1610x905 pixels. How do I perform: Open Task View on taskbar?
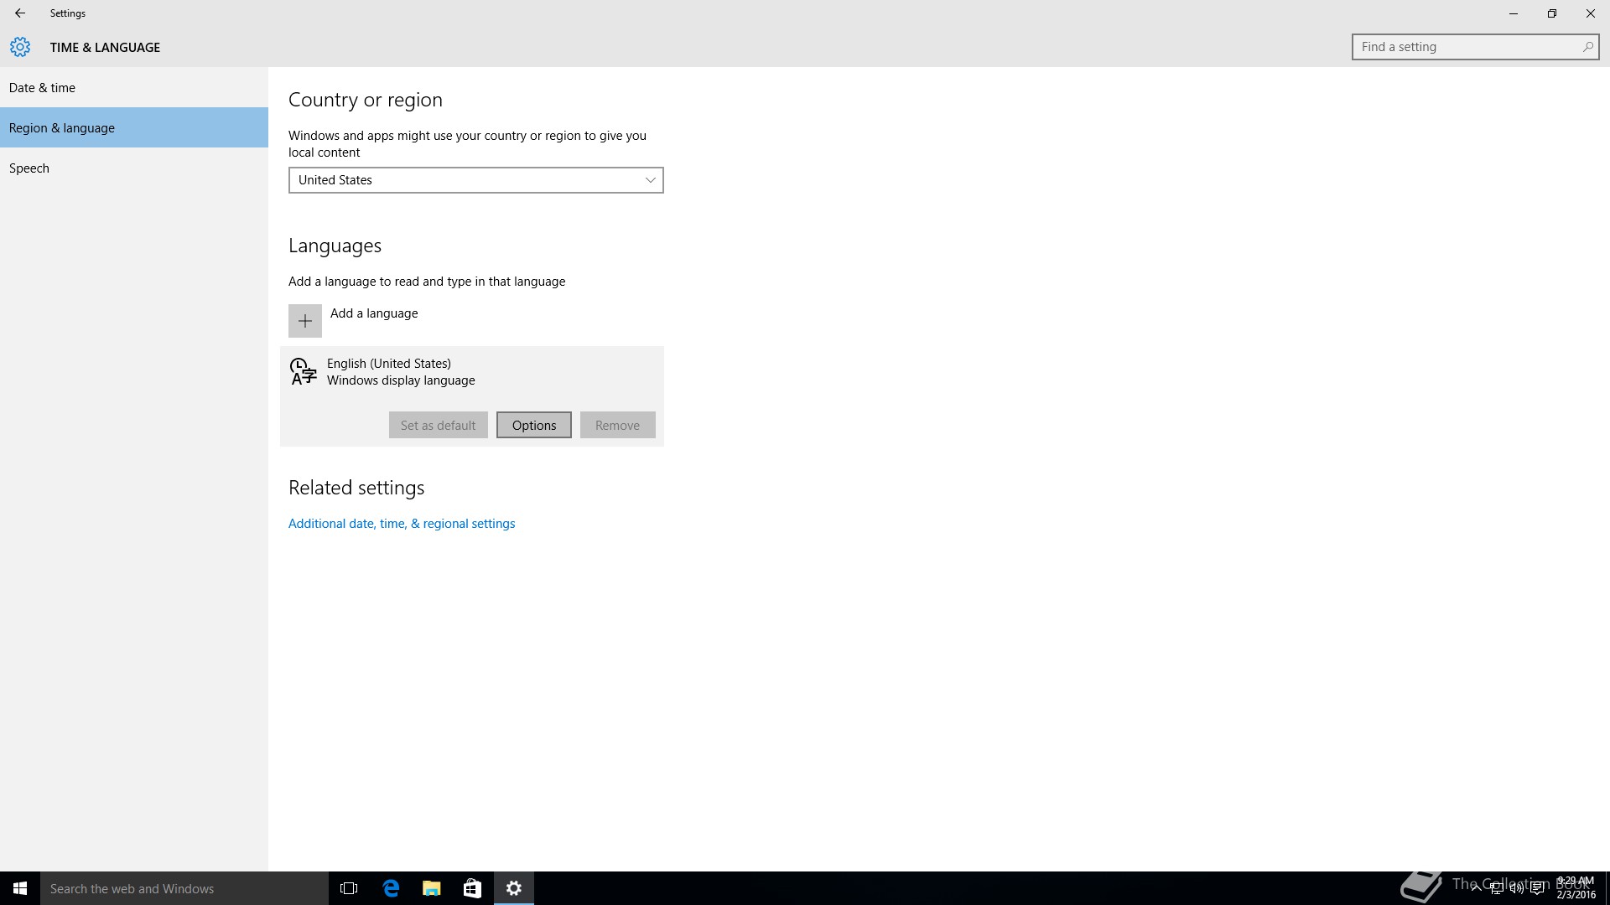tap(349, 888)
